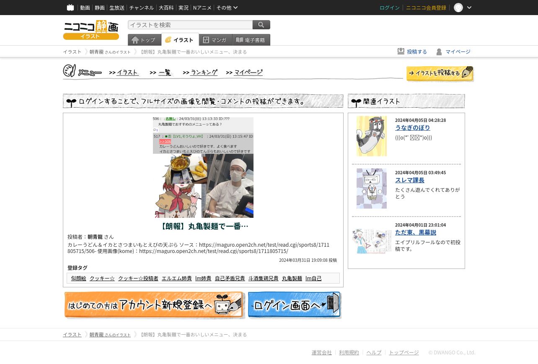Viewport: 538px width, 364px height.
Task: Click the イラストを投稿する button
Action: [440, 73]
